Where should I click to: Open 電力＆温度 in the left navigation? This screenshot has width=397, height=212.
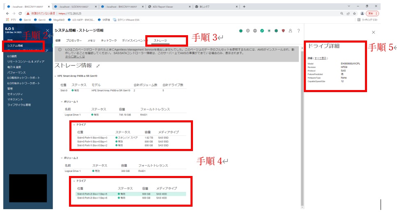(x=14, y=67)
